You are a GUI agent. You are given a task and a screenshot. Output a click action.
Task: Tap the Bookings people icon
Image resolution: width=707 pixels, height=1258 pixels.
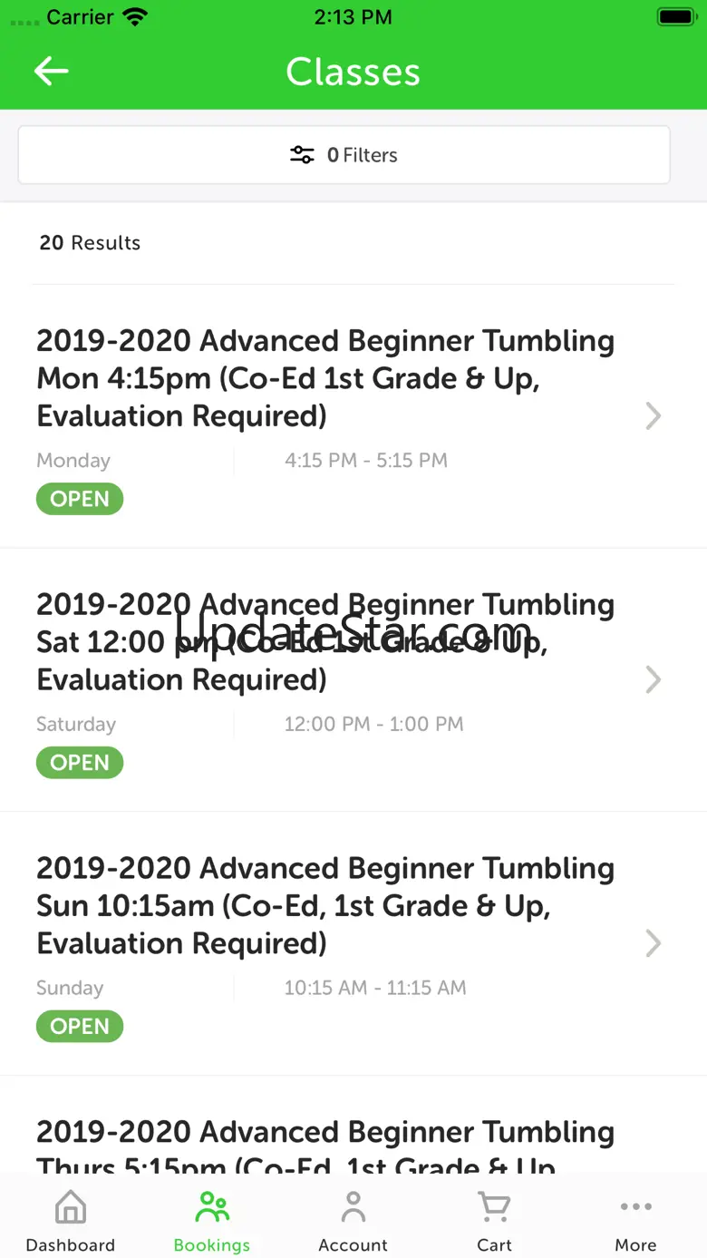tap(212, 1207)
